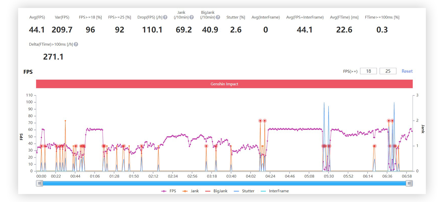Click the Avg(FPS+InterFrame) label
This screenshot has width=444, height=202.
pos(305,17)
